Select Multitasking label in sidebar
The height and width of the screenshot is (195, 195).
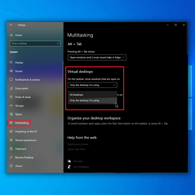(22, 123)
